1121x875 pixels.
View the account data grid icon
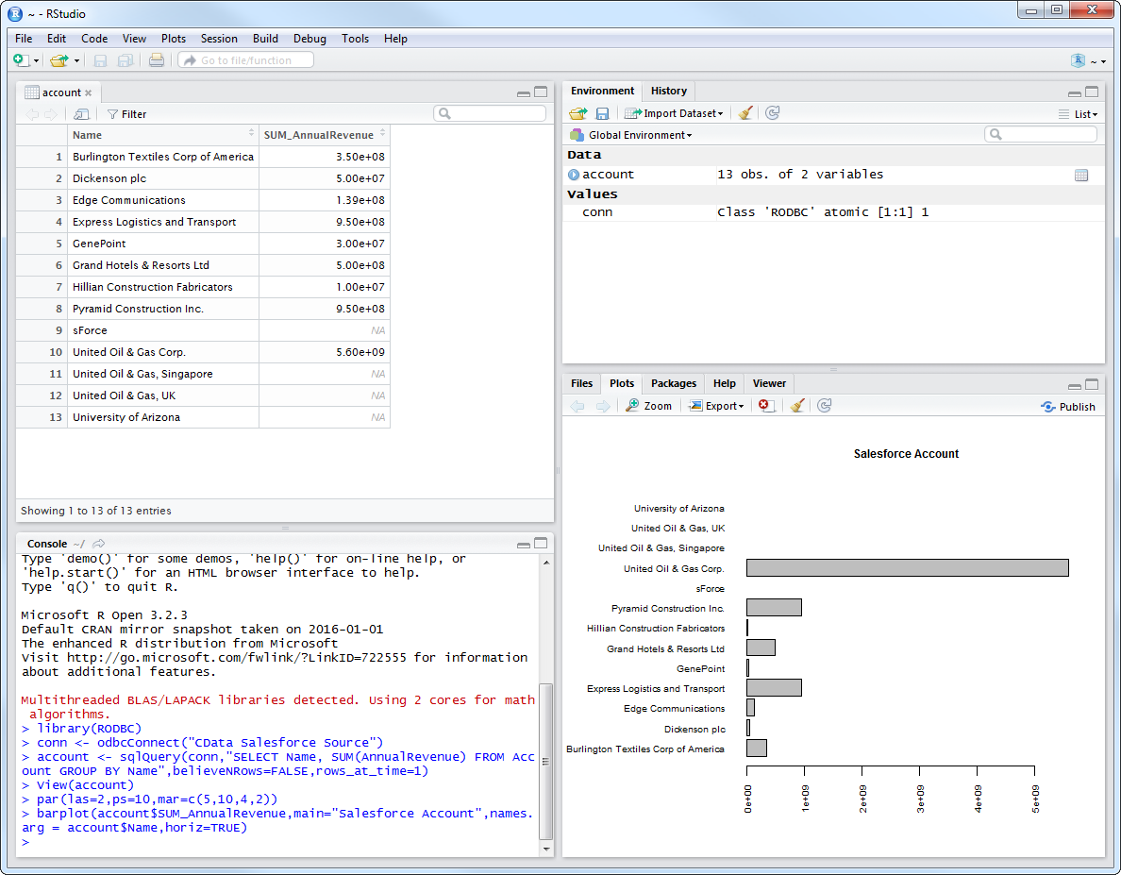(x=1081, y=175)
